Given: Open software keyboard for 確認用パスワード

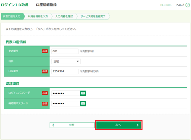Looking at the screenshot, I should (83, 103).
